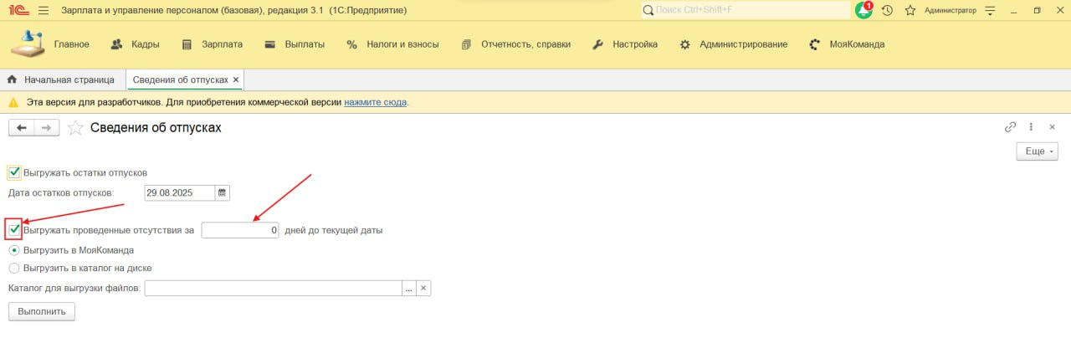
Task: Open the hamburger main menu
Action: click(x=44, y=11)
